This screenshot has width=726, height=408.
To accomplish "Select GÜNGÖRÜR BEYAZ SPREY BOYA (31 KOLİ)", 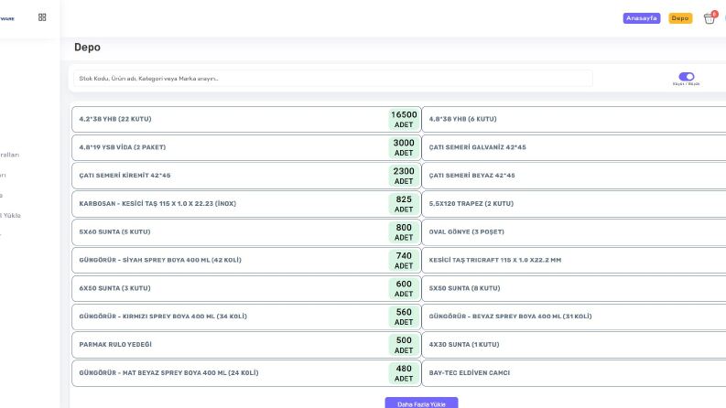I will click(x=574, y=317).
